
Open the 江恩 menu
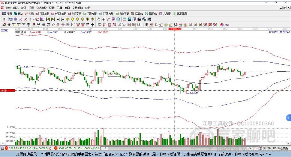tap(31, 8)
